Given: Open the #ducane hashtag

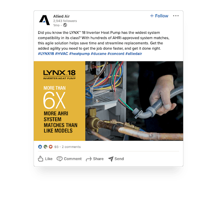Looking at the screenshot, I should (x=99, y=54).
